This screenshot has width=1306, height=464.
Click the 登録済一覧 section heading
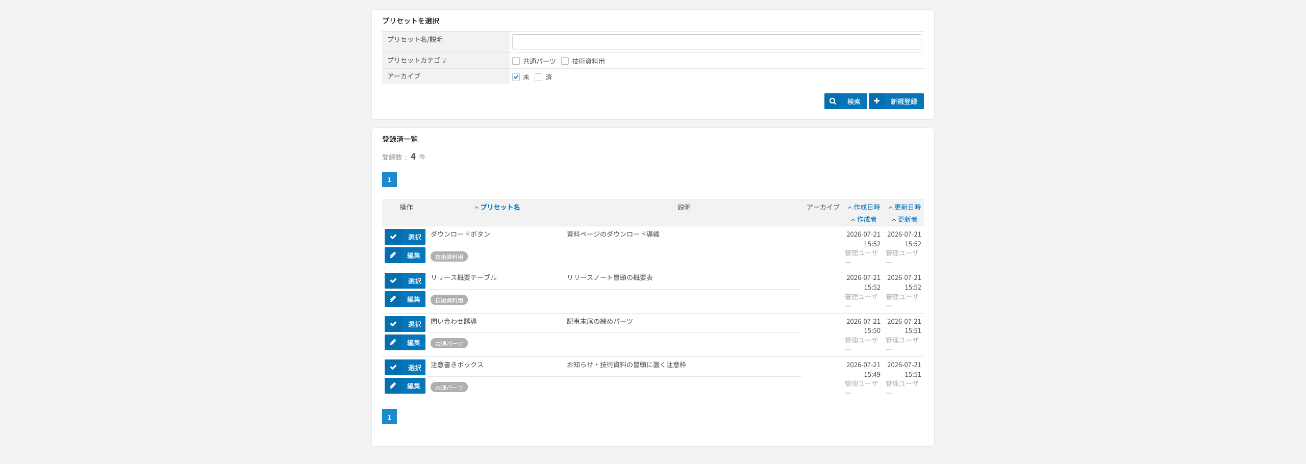pyautogui.click(x=400, y=139)
